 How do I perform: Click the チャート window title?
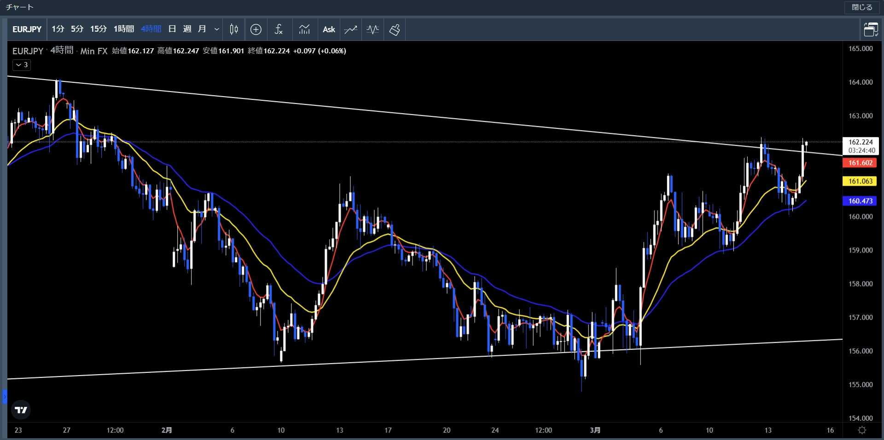pos(20,7)
